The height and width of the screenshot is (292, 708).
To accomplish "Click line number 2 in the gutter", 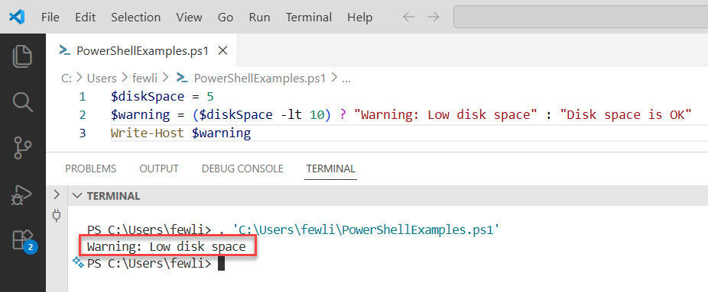I will pos(82,115).
